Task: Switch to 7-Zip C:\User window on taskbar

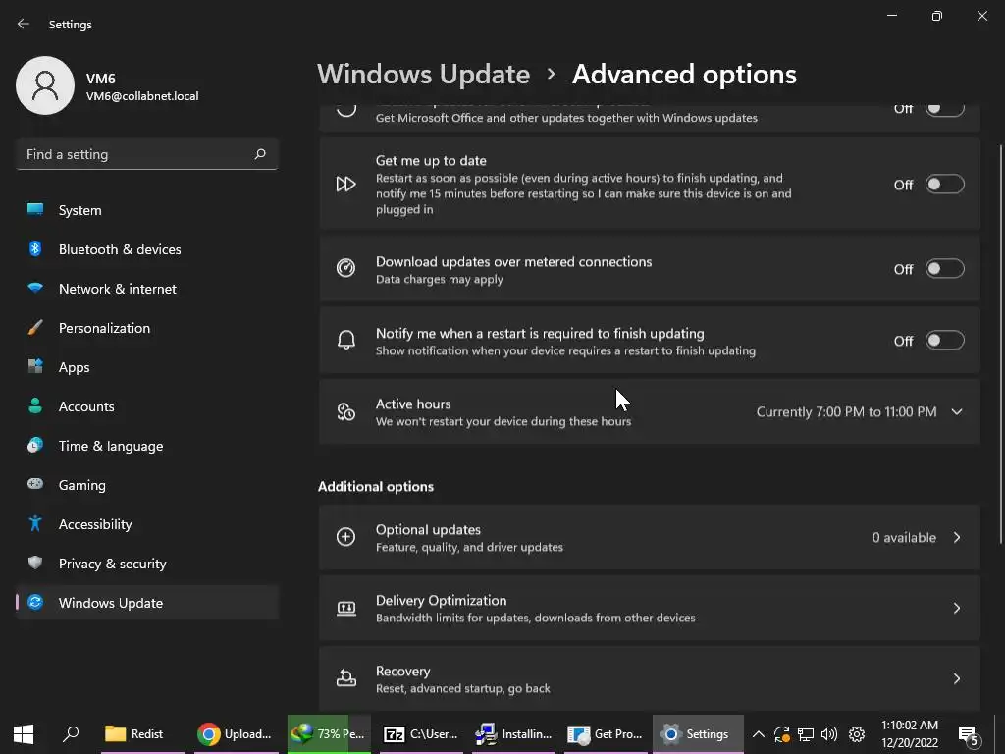Action: [x=420, y=734]
